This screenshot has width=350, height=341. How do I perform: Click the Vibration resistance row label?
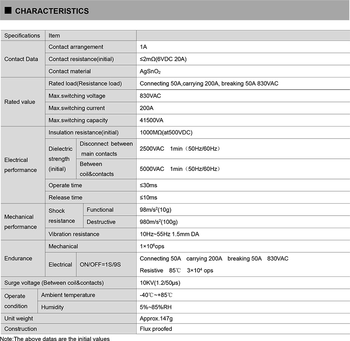point(74,234)
